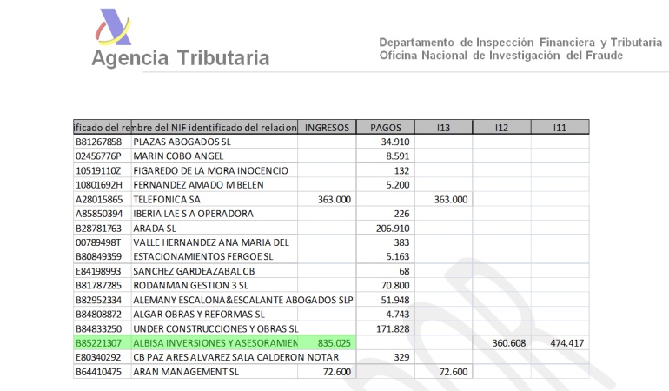The width and height of the screenshot is (669, 391).
Task: Click the pagos value 4.743
Action: click(x=398, y=315)
